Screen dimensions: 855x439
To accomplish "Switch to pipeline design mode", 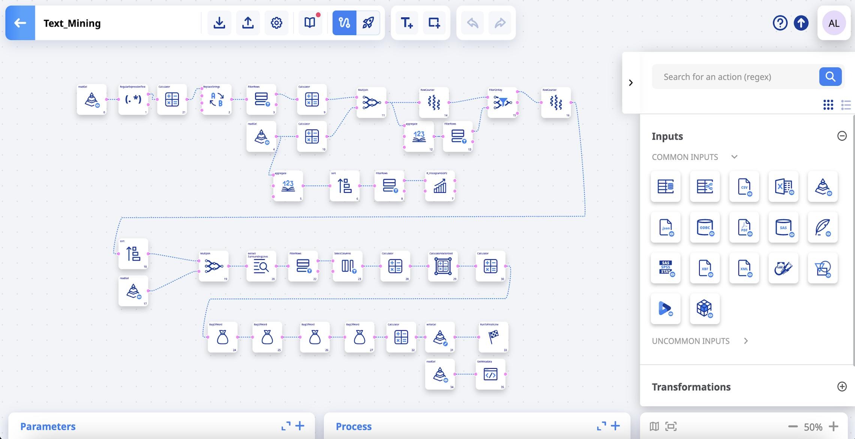I will pos(344,23).
